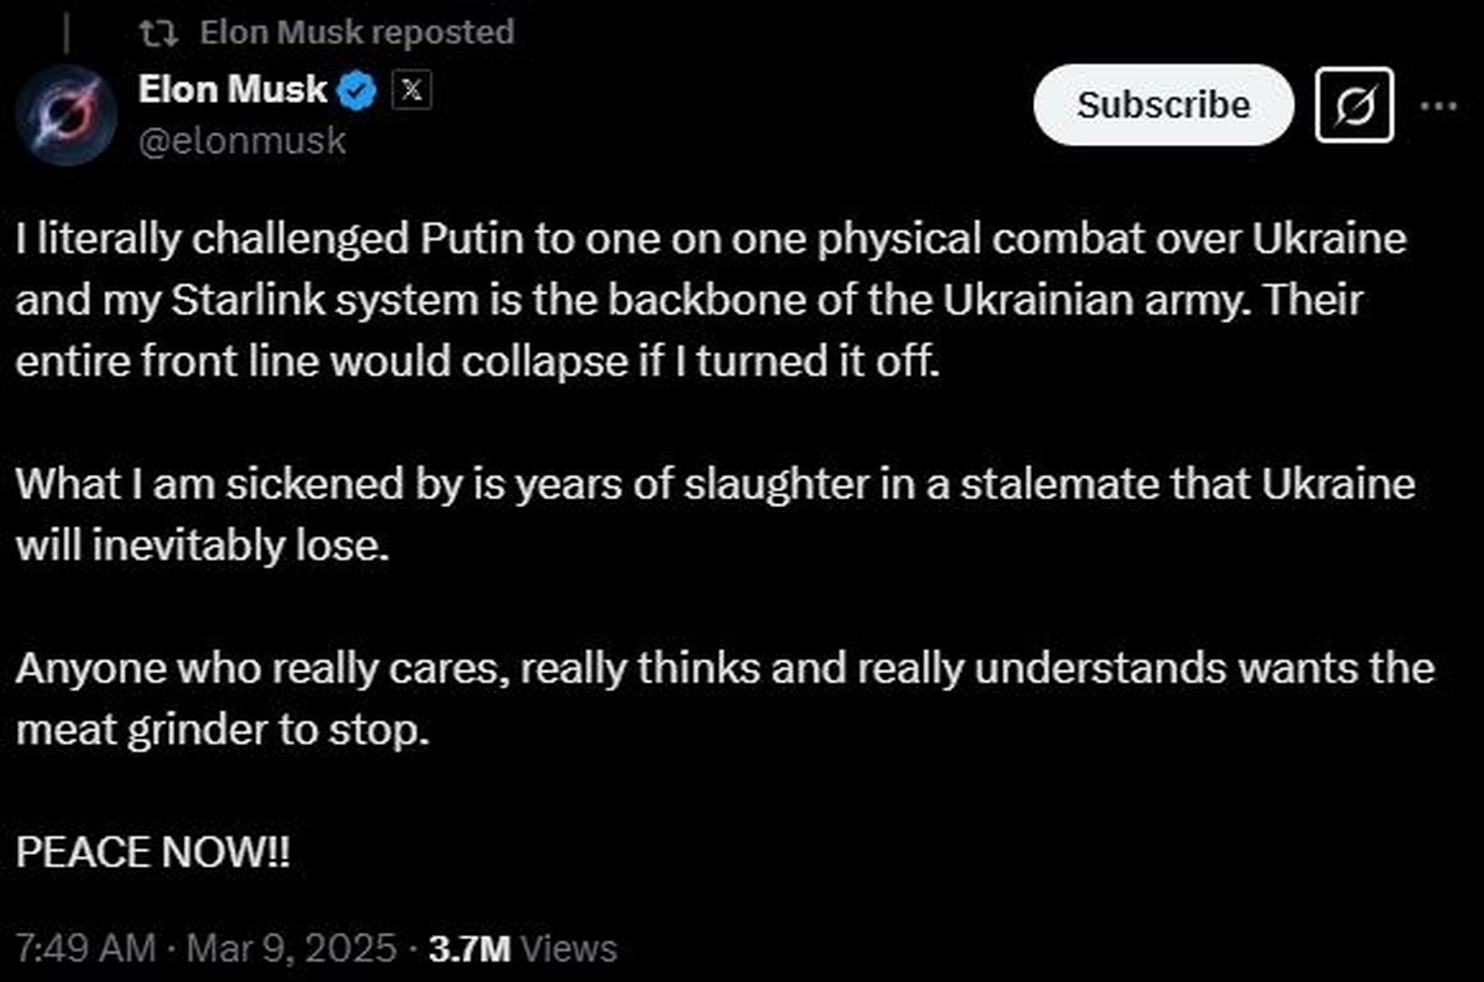The height and width of the screenshot is (982, 1484).
Task: Click the Mar 9, 2025 date
Action: [292, 949]
